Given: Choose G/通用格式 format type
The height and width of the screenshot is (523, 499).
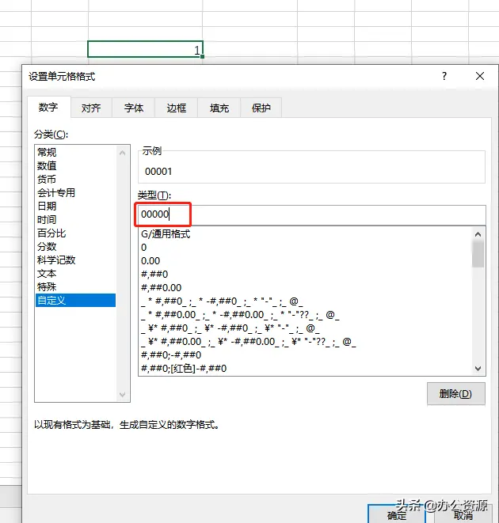Looking at the screenshot, I should (x=306, y=234).
